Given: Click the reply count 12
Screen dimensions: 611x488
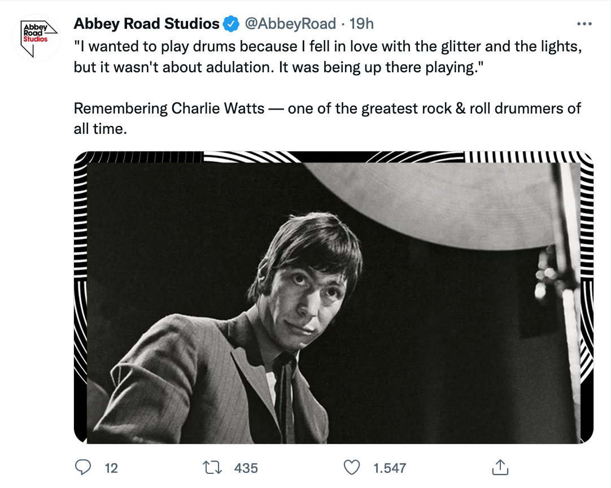Looking at the screenshot, I should click(111, 468).
